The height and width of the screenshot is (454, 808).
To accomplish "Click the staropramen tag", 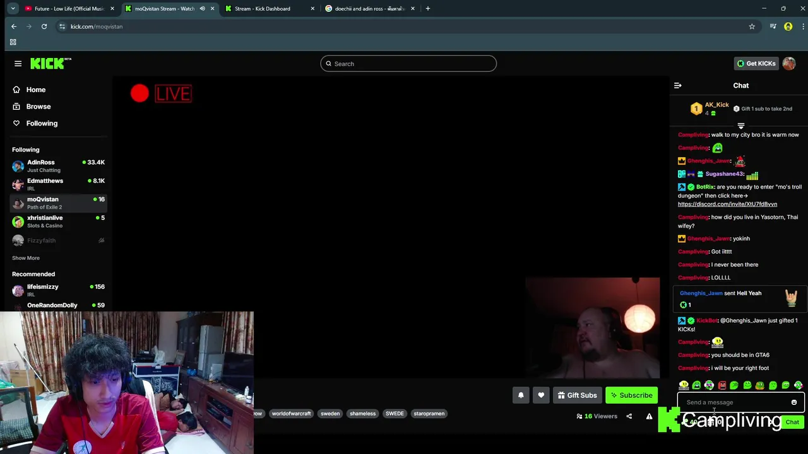I will point(429,414).
